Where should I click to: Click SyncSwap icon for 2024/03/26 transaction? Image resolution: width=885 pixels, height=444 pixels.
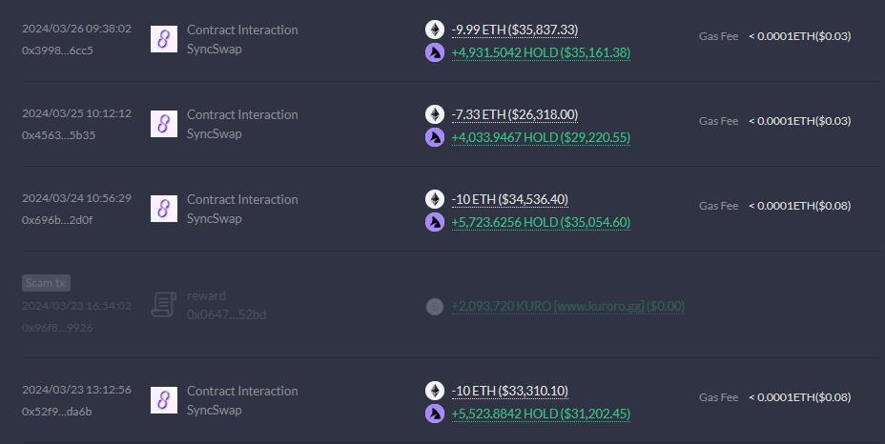pos(164,39)
